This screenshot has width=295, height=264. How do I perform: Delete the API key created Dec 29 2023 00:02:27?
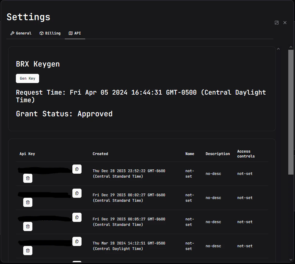coord(28,202)
